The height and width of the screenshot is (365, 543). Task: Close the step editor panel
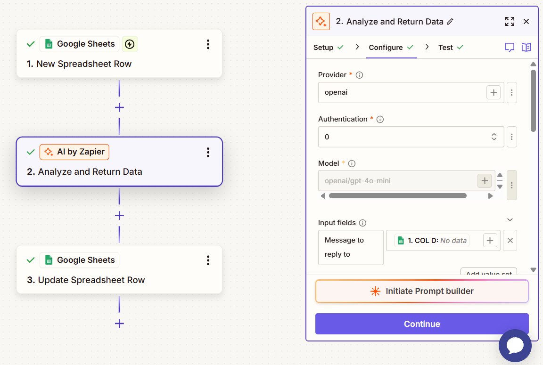(x=527, y=22)
